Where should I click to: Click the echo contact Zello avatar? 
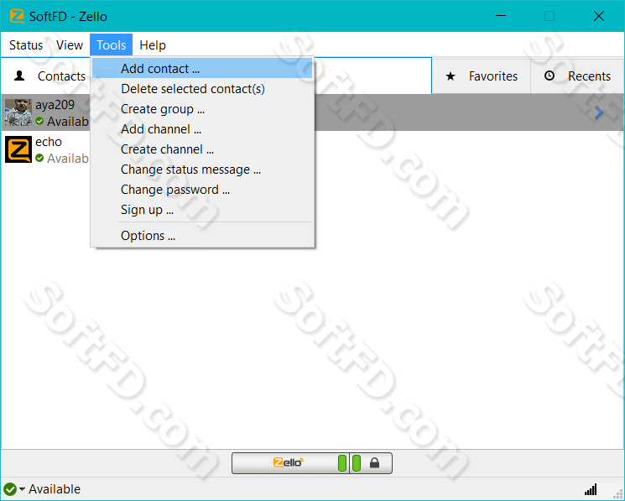(x=18, y=149)
